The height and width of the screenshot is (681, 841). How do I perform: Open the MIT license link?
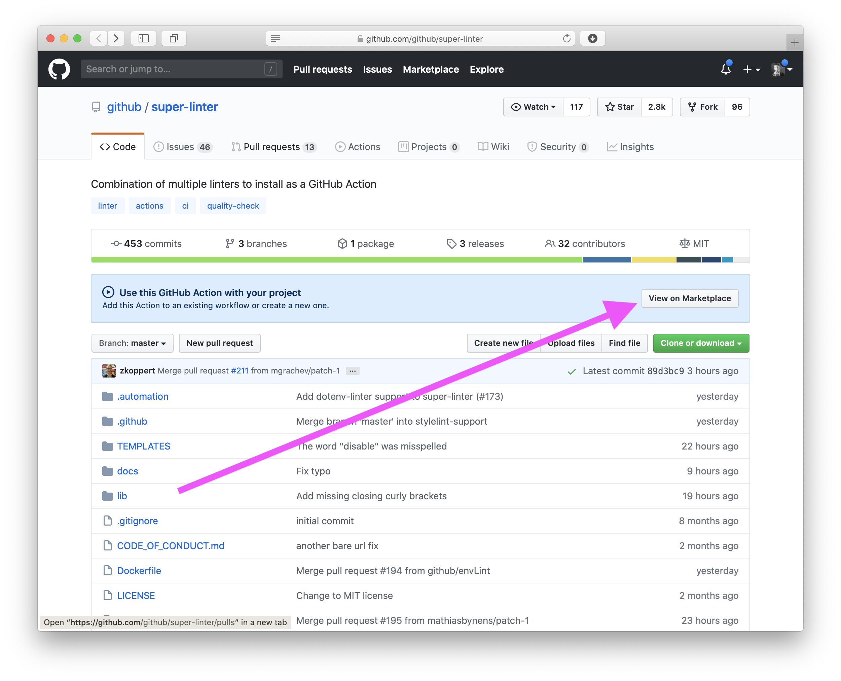tap(694, 244)
